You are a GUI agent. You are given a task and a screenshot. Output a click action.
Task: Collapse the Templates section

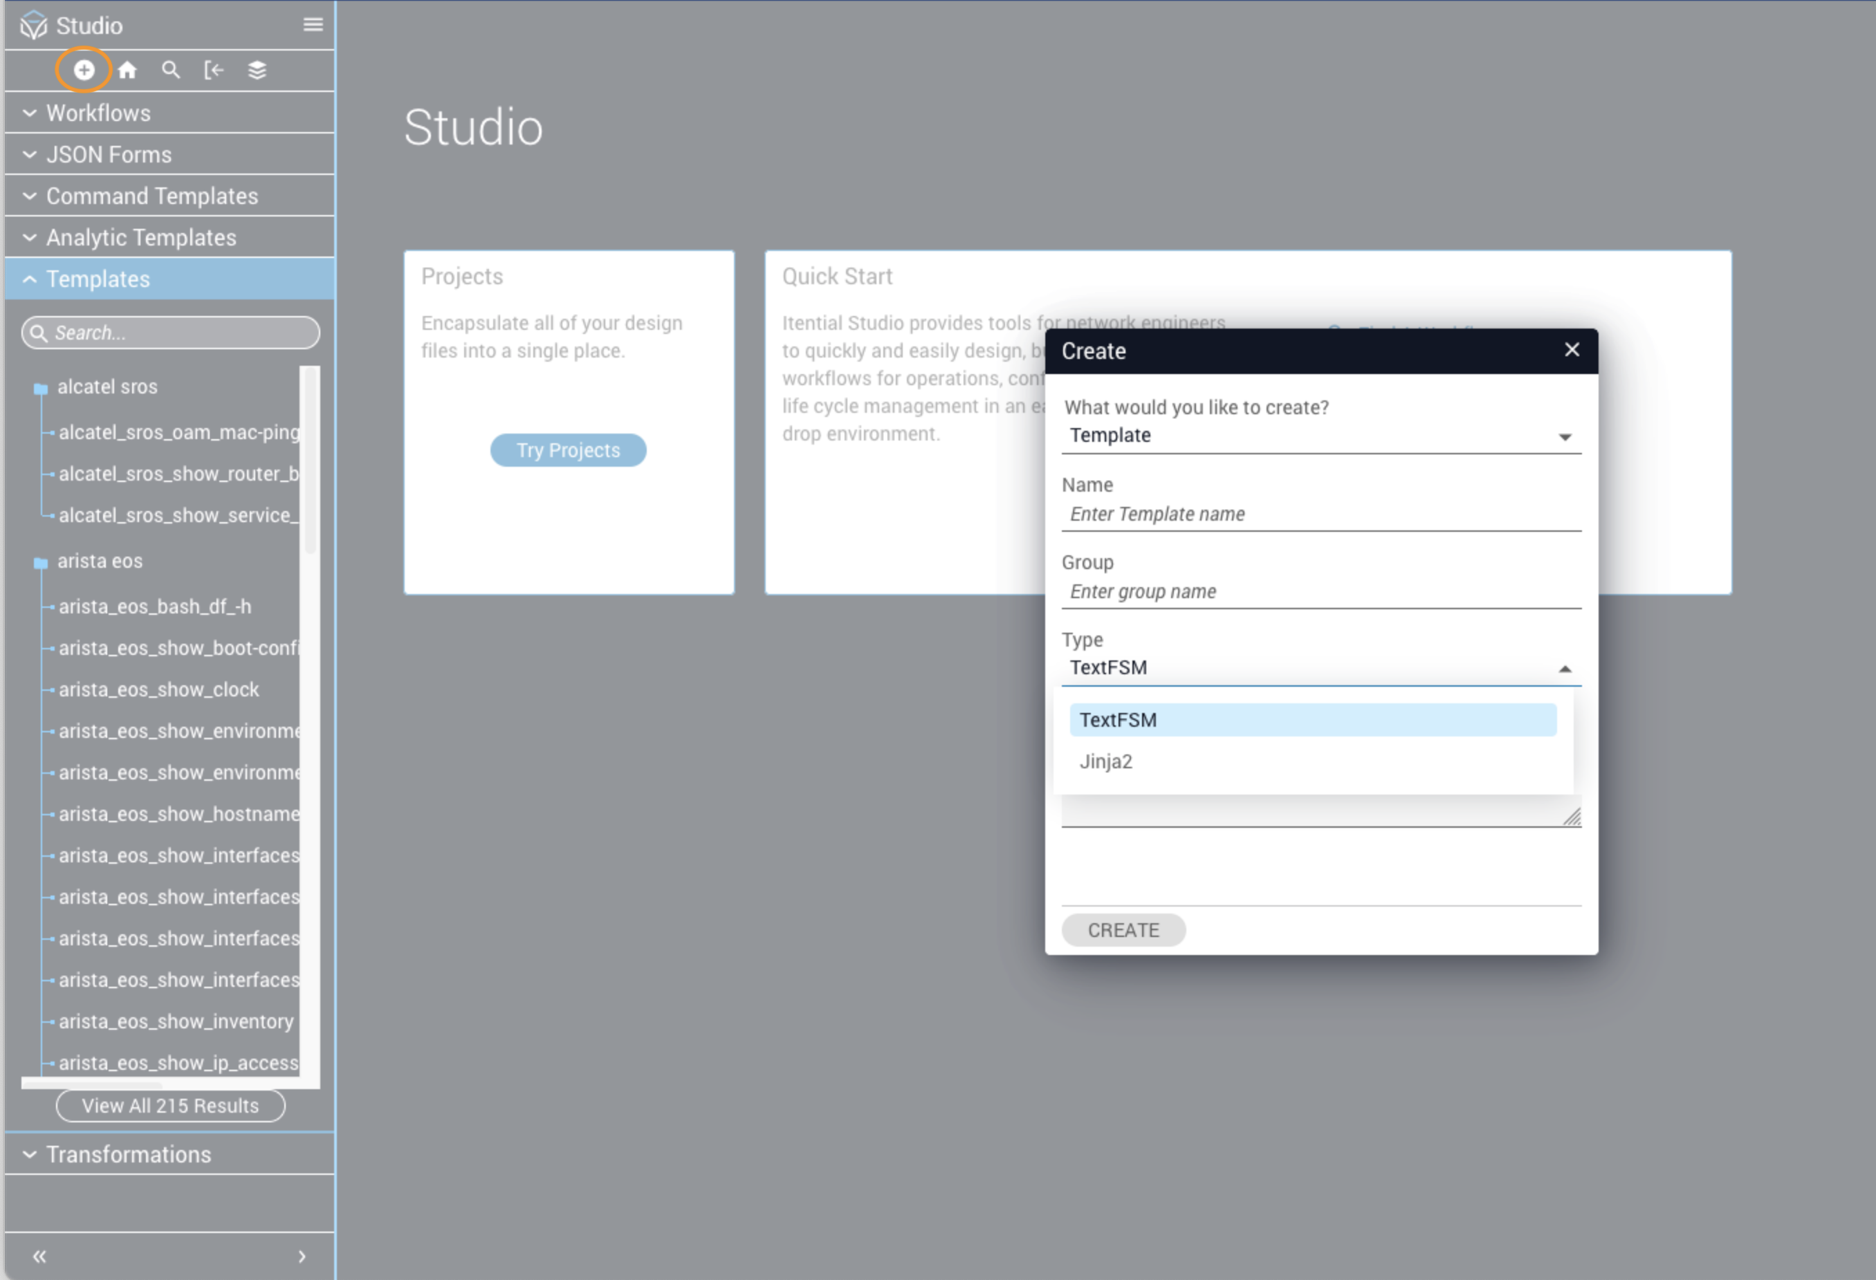point(98,279)
